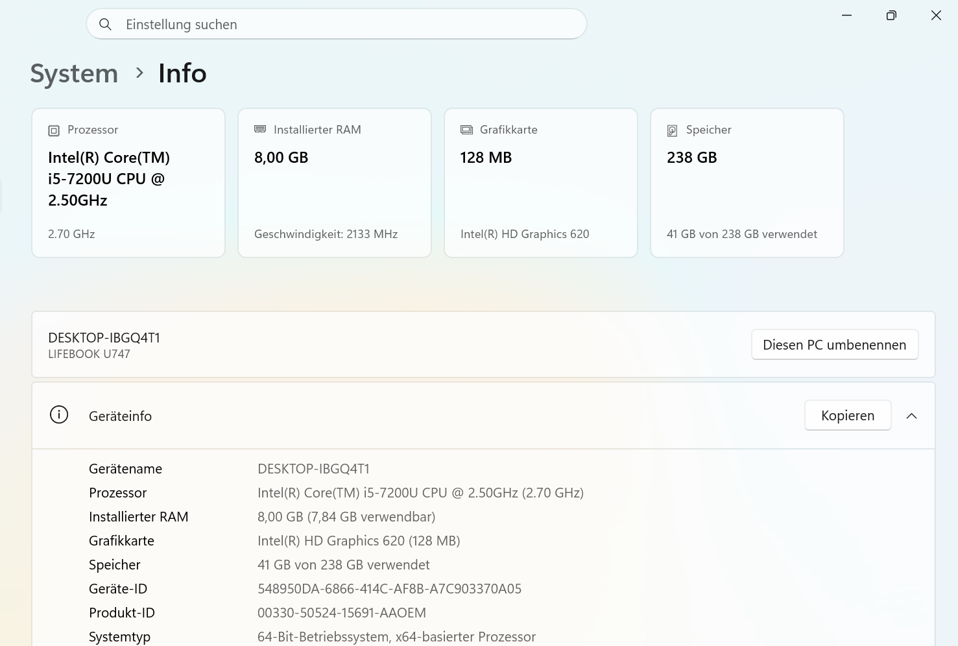Select the Produkt-ID value 00330-50524-15691-AAOEM
The image size is (958, 646).
point(342,613)
